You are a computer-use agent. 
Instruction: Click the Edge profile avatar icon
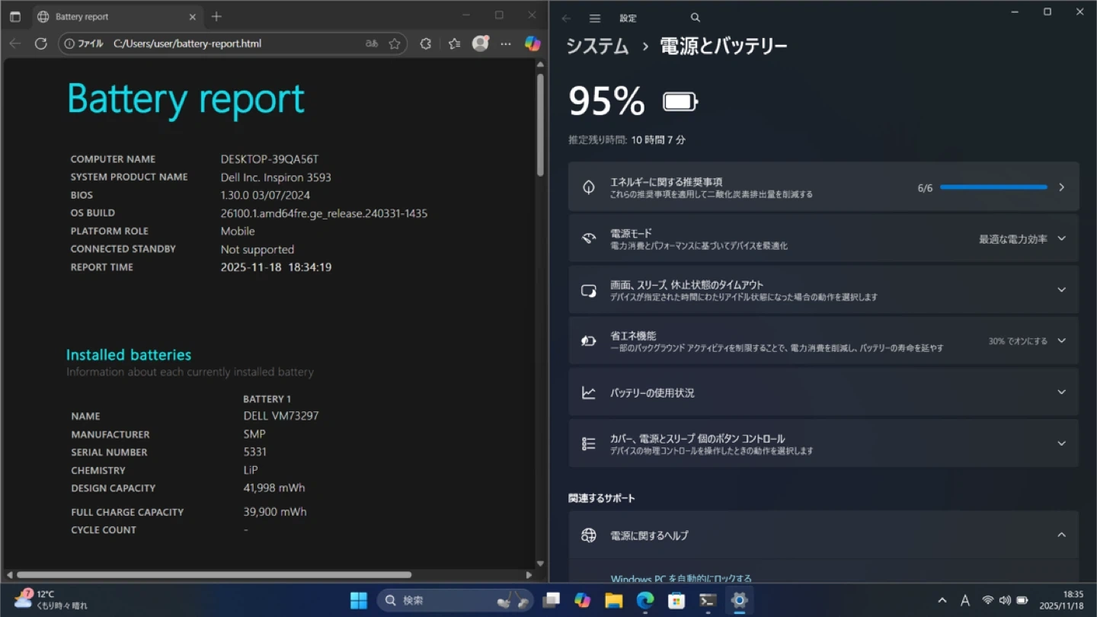tap(480, 43)
